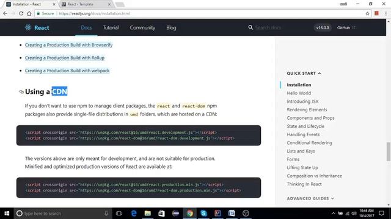The height and width of the screenshot is (219, 391).
Task: Open Installation in the sidebar
Action: [299, 85]
